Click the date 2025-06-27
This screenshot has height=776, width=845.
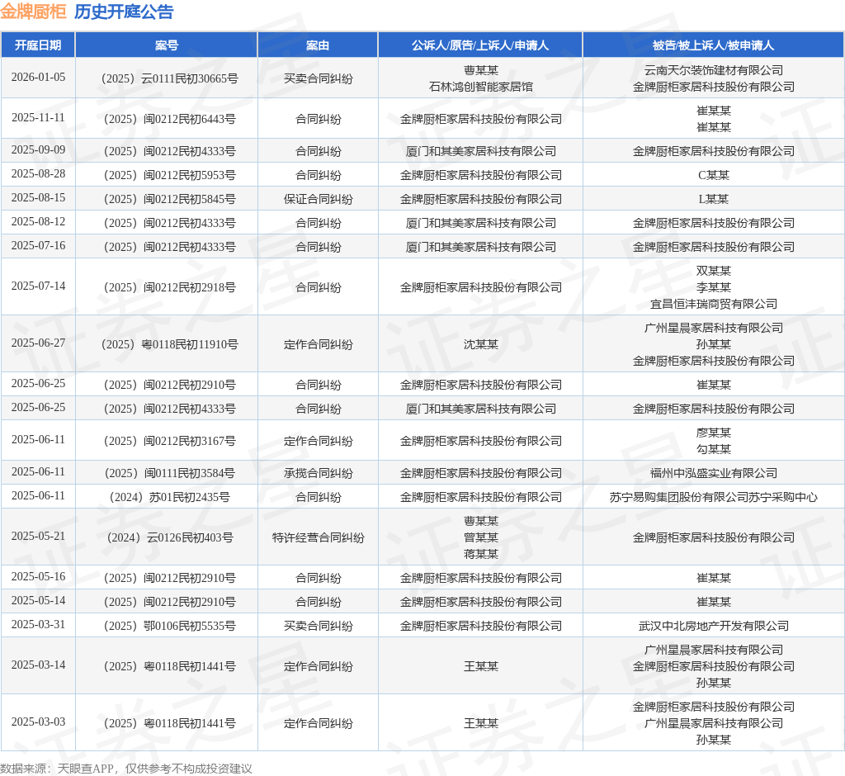38,343
